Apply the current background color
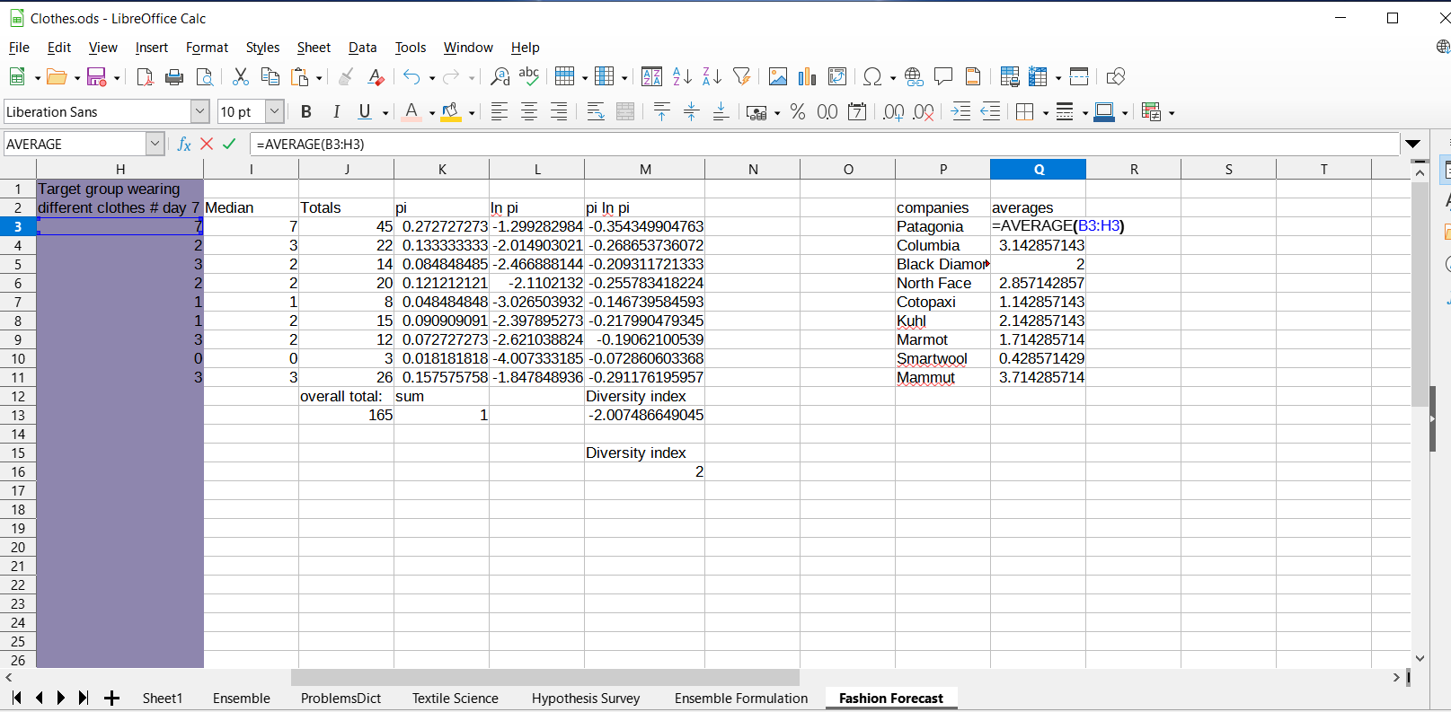This screenshot has height=712, width=1451. click(x=451, y=111)
